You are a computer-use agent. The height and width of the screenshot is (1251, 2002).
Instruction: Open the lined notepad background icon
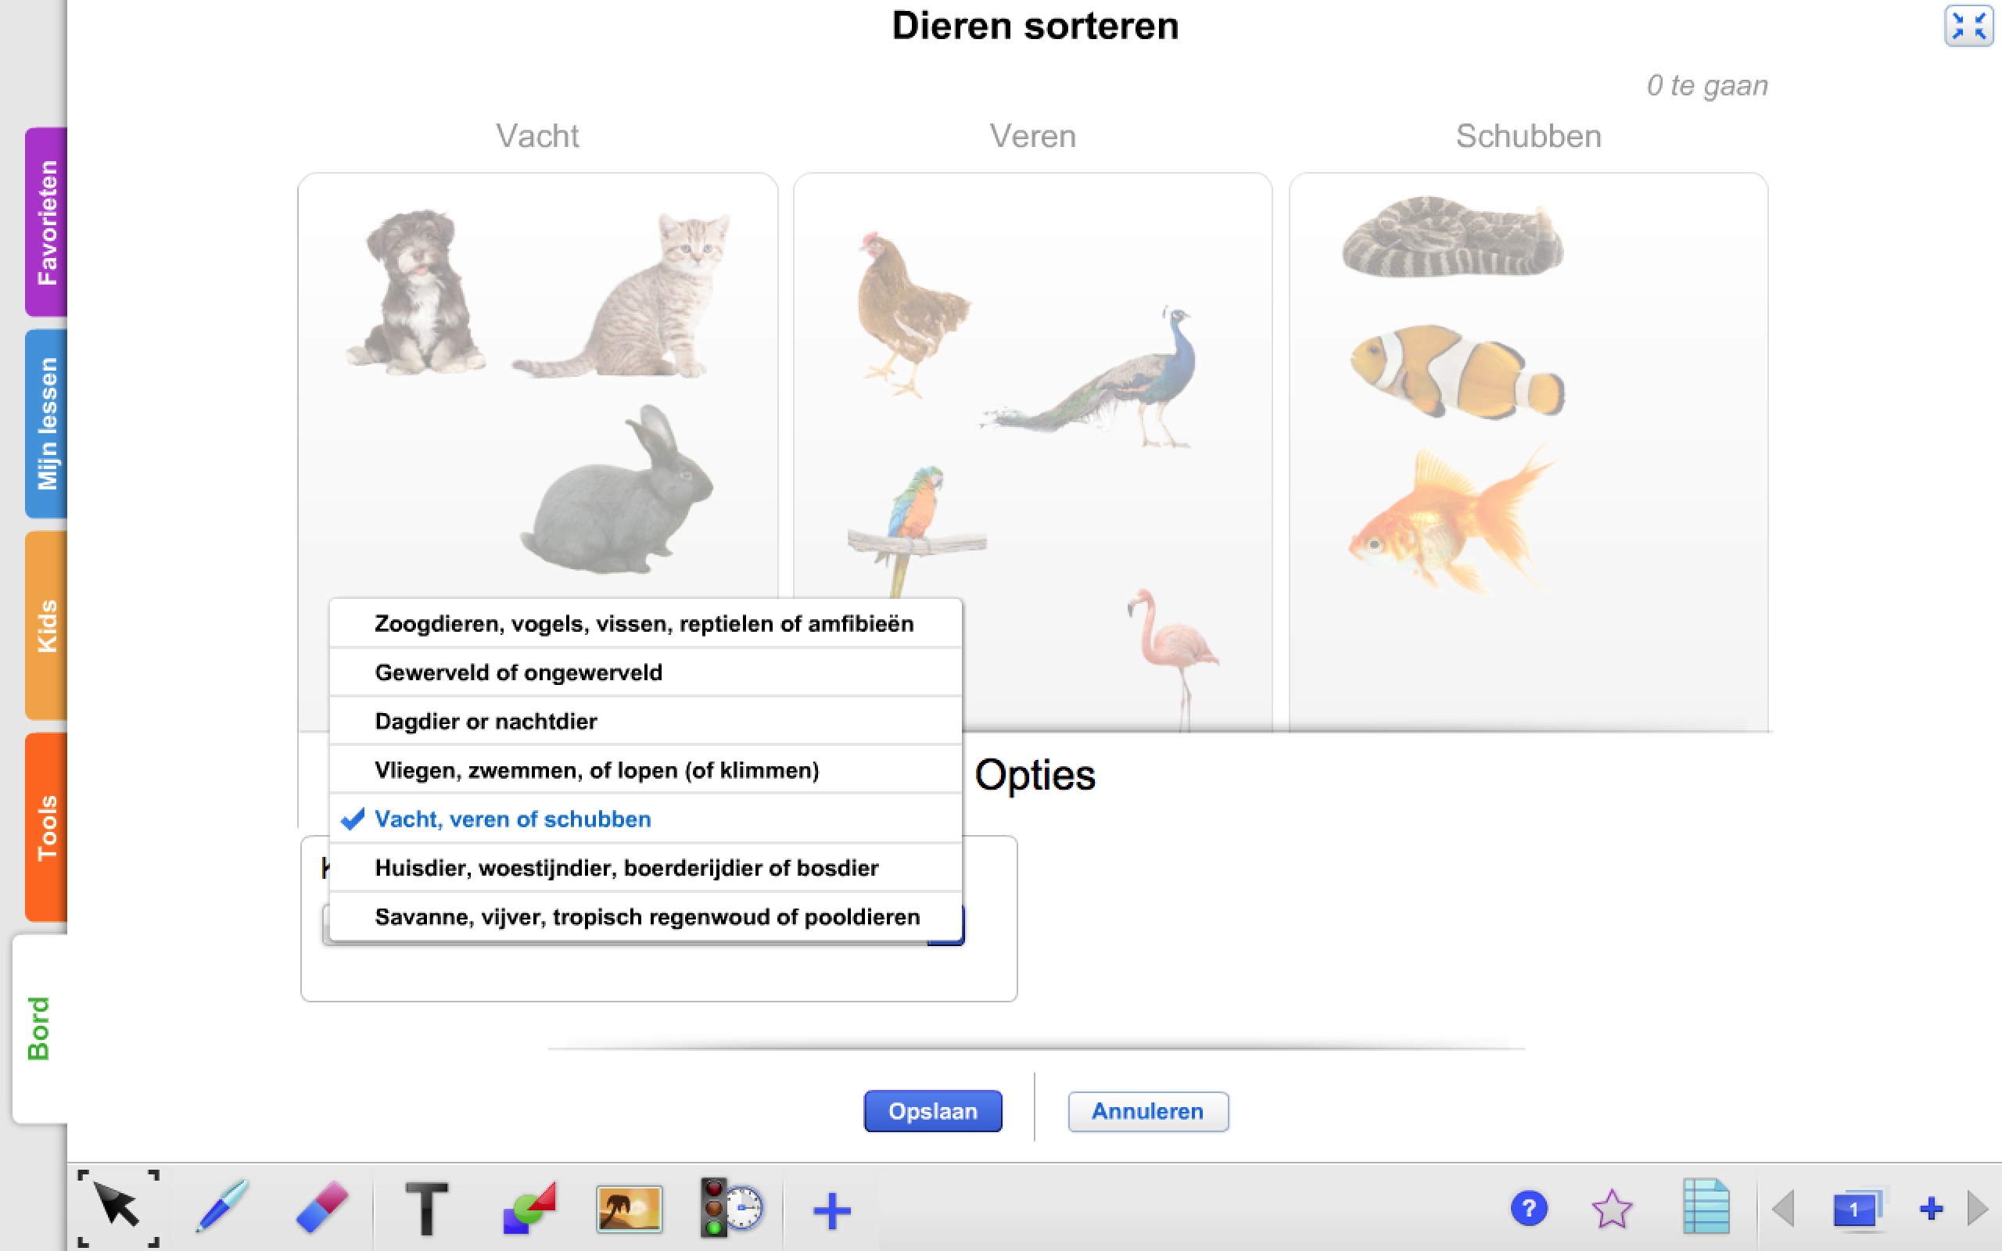tap(1706, 1206)
